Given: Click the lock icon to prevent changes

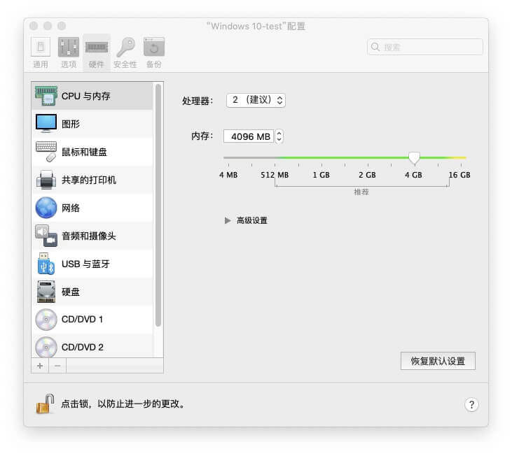Looking at the screenshot, I should [x=45, y=404].
